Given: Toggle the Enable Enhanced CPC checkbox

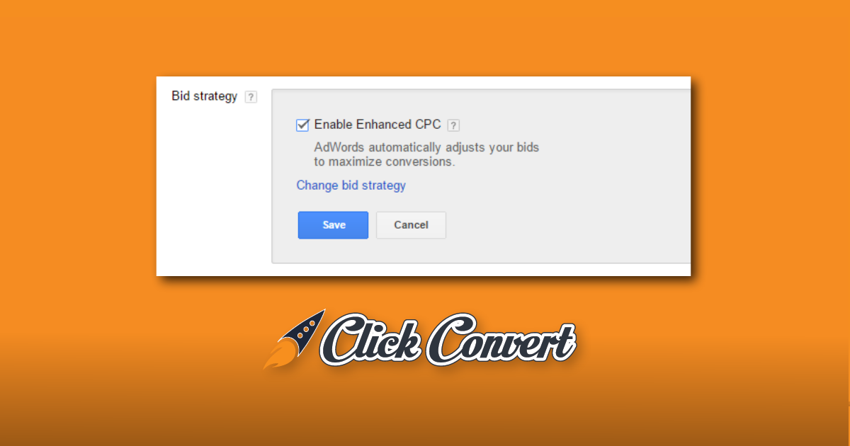Looking at the screenshot, I should pyautogui.click(x=302, y=125).
